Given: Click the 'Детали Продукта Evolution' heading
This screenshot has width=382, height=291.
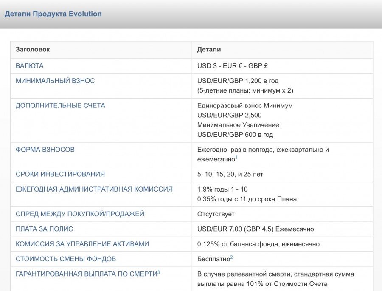Looking at the screenshot, I should coord(53,14).
